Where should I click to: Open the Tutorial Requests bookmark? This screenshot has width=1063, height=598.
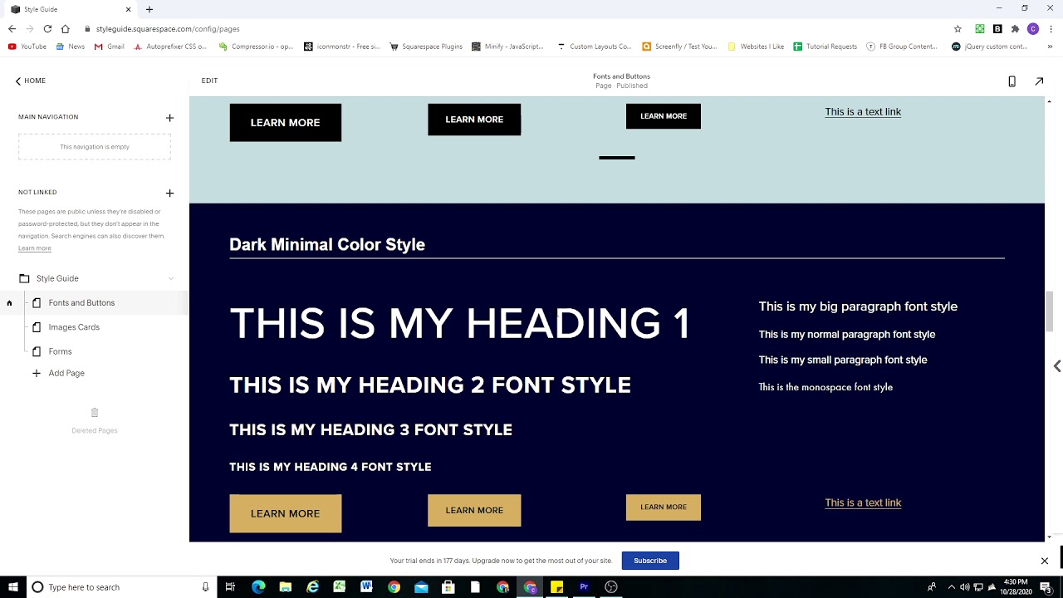click(x=825, y=47)
